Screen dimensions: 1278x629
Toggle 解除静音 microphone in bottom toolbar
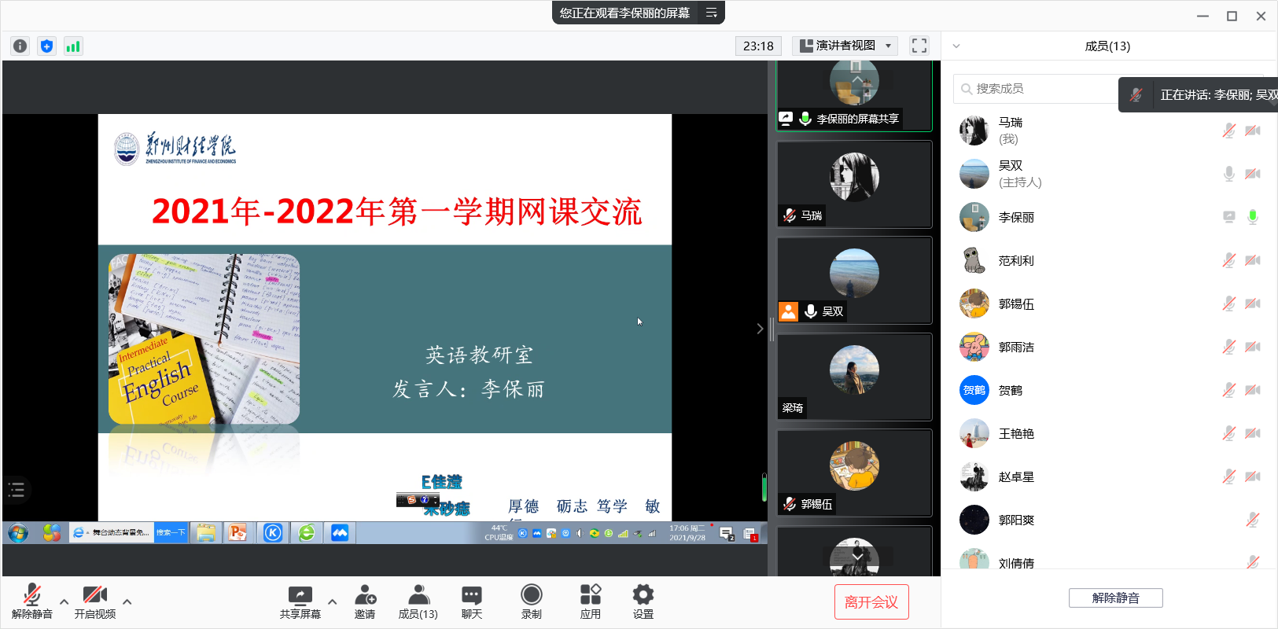(x=32, y=601)
